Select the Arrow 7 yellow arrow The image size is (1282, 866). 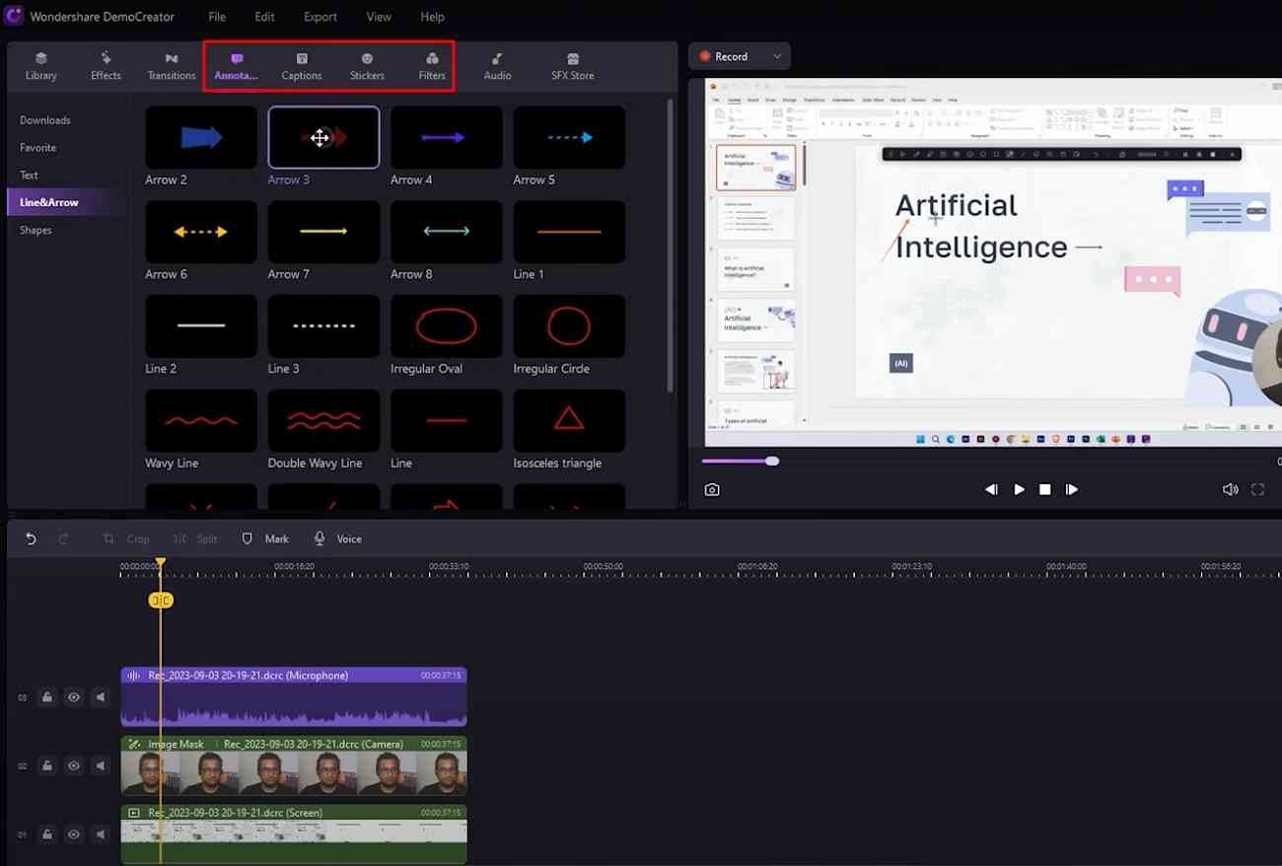[x=323, y=232]
